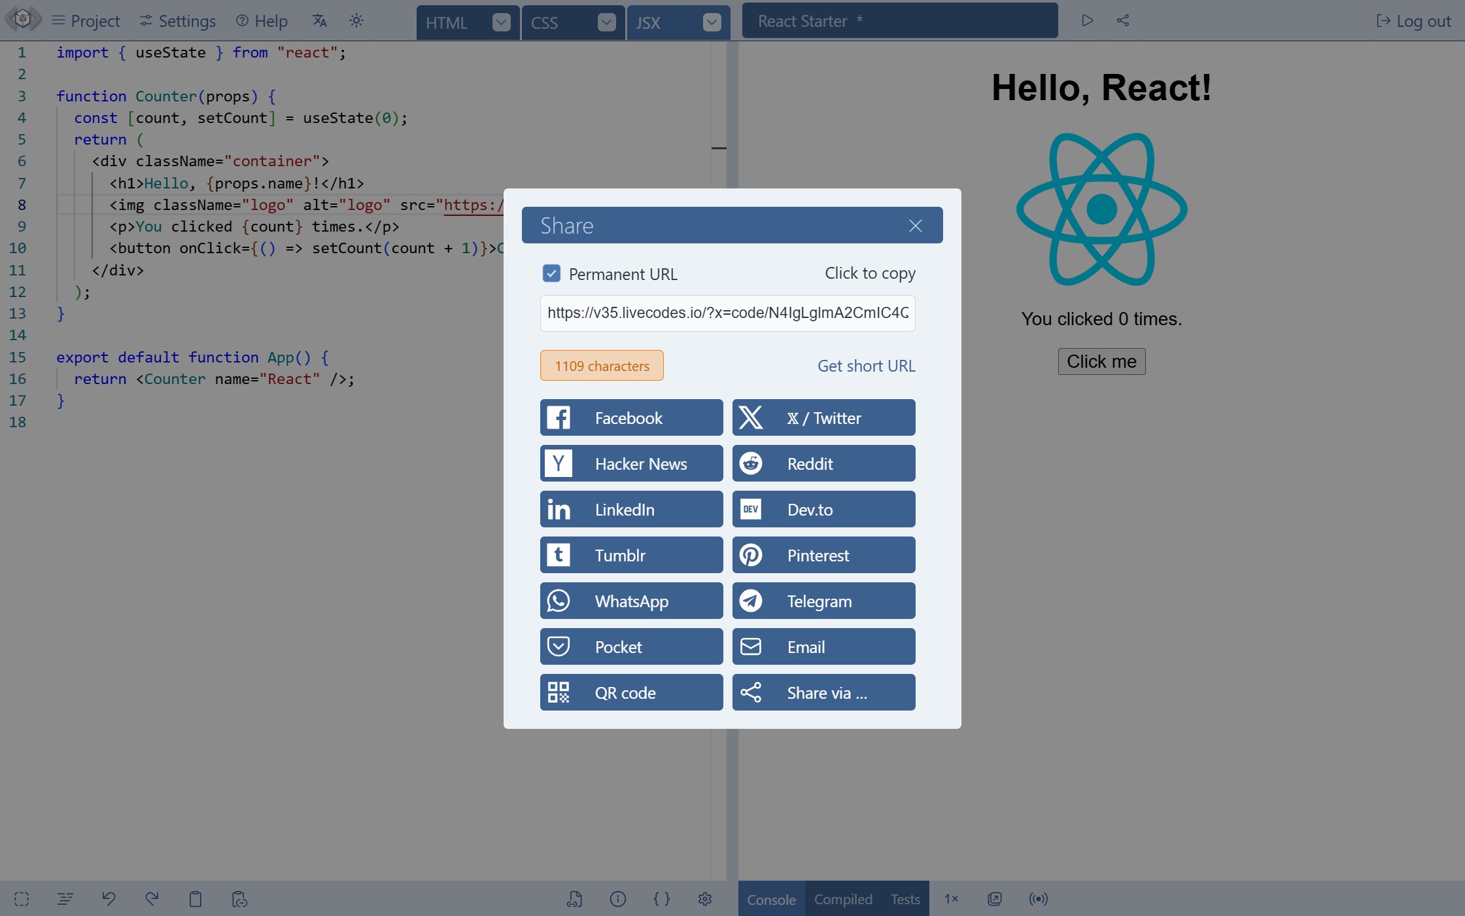Generate a QR code for the project
Image resolution: width=1465 pixels, height=916 pixels.
pyautogui.click(x=630, y=692)
